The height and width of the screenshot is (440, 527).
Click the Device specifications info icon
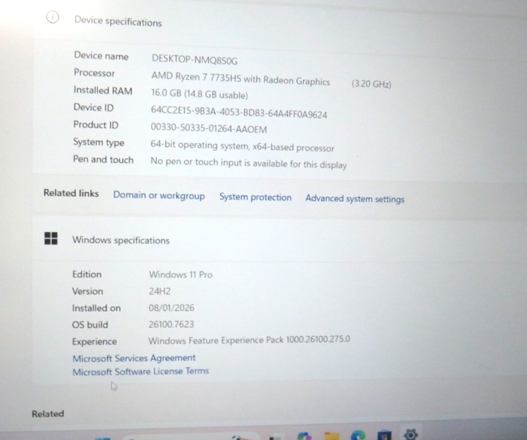[x=53, y=17]
